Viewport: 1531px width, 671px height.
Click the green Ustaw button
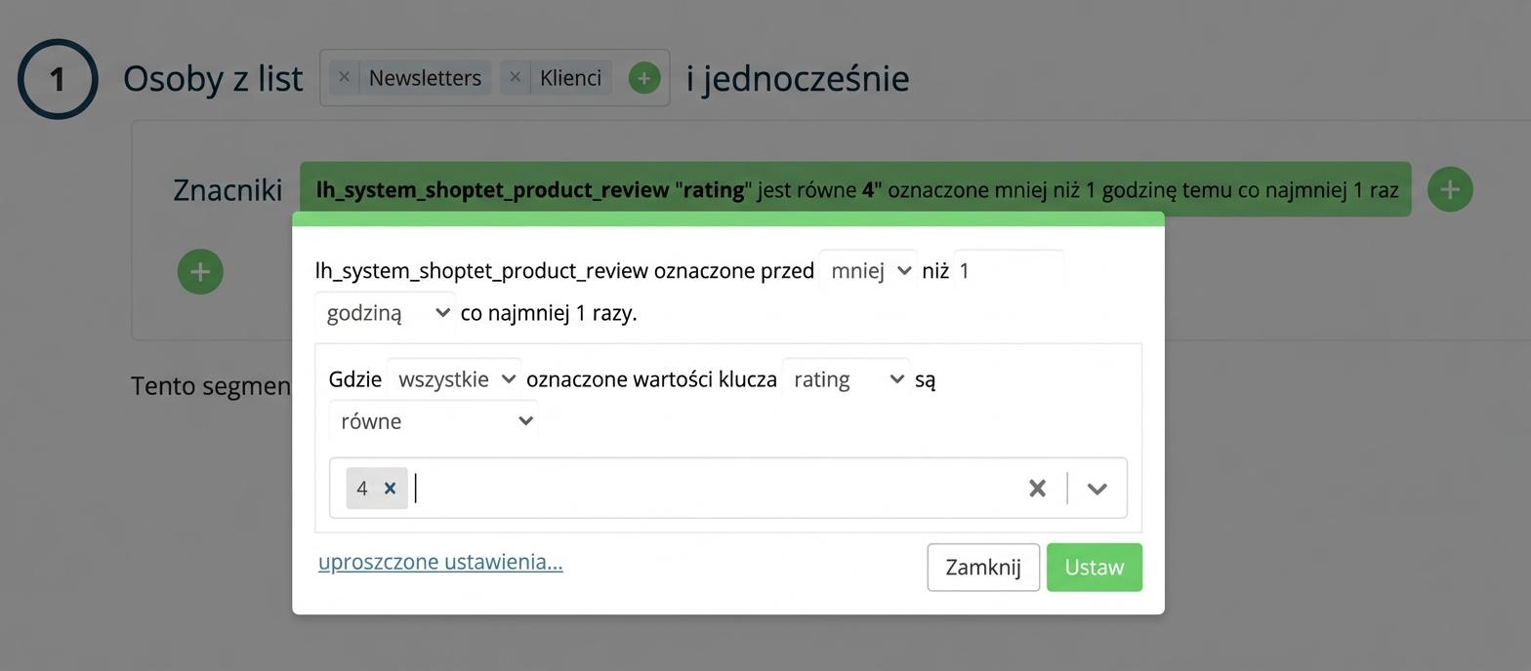[1095, 567]
